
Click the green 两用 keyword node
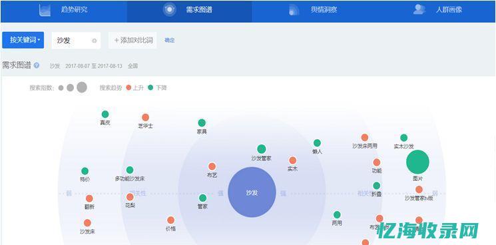pos(337,214)
